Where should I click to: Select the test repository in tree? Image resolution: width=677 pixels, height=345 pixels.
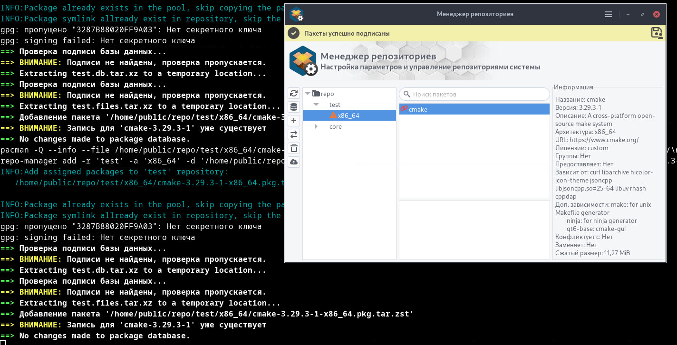[335, 105]
